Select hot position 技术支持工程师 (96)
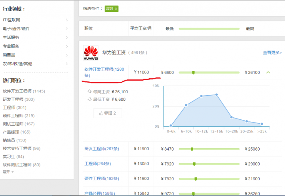 click(21, 148)
